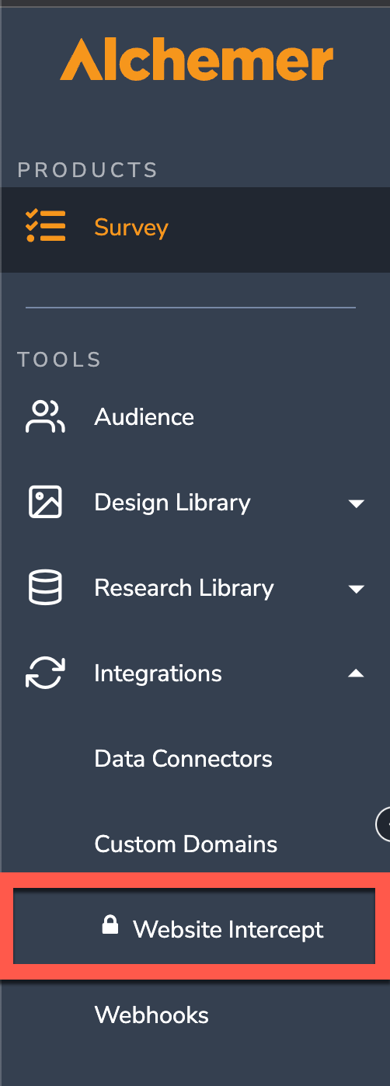Click the Integrations sync arrows icon
This screenshot has height=1086, width=390.
(45, 674)
